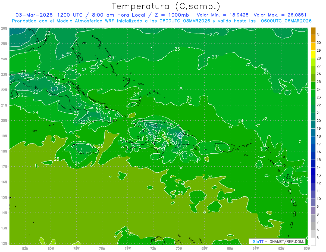Click the blue legend band between 17 and 18
The width and height of the screenshot is (326, 252).
(313, 140)
